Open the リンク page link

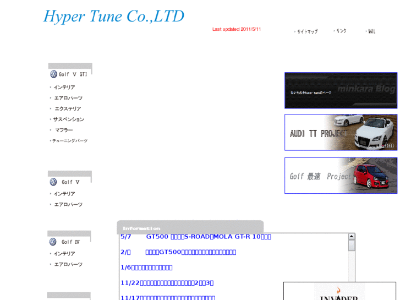[341, 31]
